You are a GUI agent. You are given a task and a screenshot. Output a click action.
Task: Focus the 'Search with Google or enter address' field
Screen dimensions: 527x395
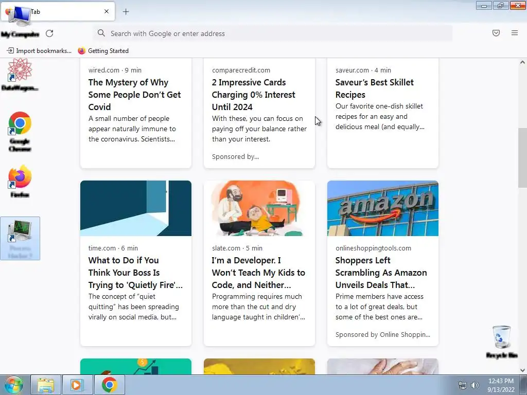273,33
